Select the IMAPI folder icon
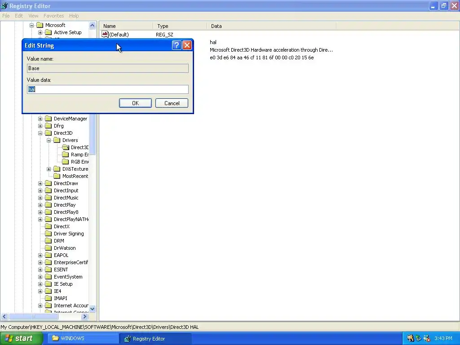 click(x=49, y=298)
